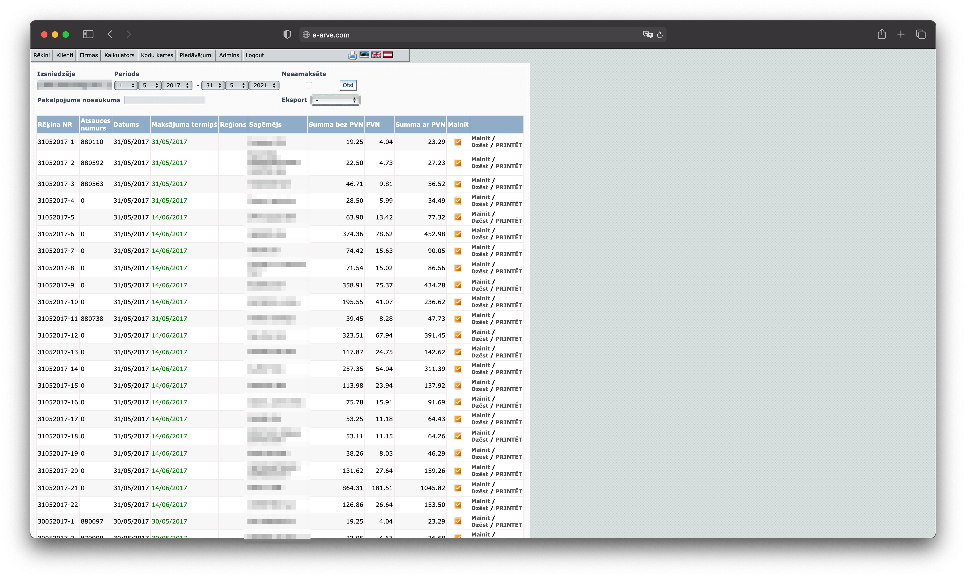The image size is (966, 578).
Task: Click due date 30/05/2017 in green
Action: click(x=169, y=522)
